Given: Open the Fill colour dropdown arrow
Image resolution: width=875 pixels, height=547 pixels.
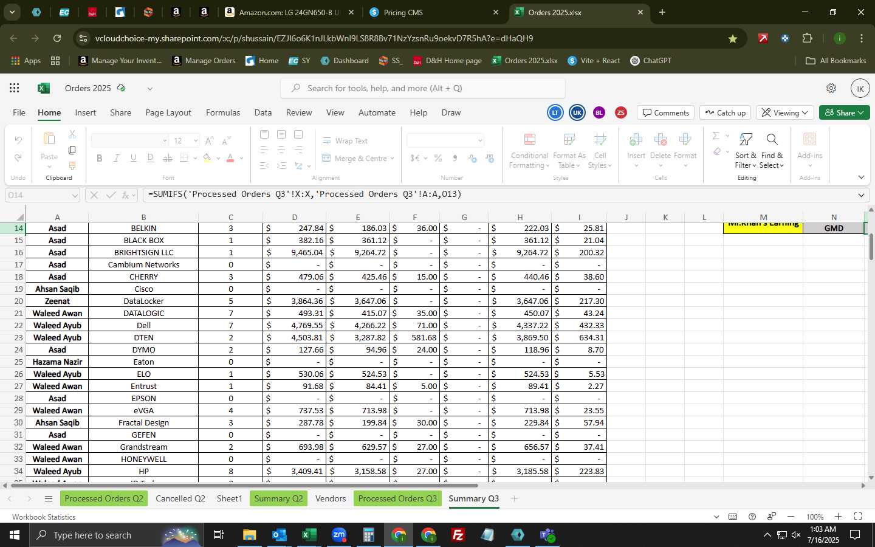Looking at the screenshot, I should point(218,158).
